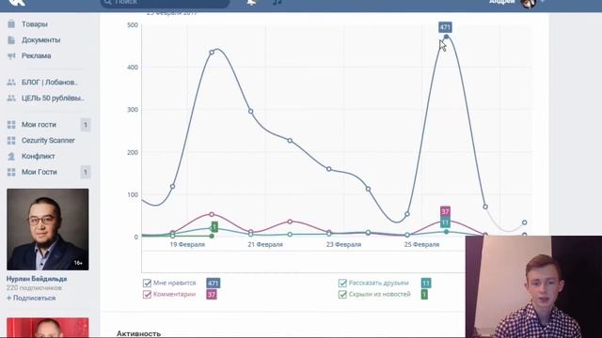Viewport: 602px width, 338px height.
Task: Click the Реклама megaphone icon
Action: [x=11, y=56]
